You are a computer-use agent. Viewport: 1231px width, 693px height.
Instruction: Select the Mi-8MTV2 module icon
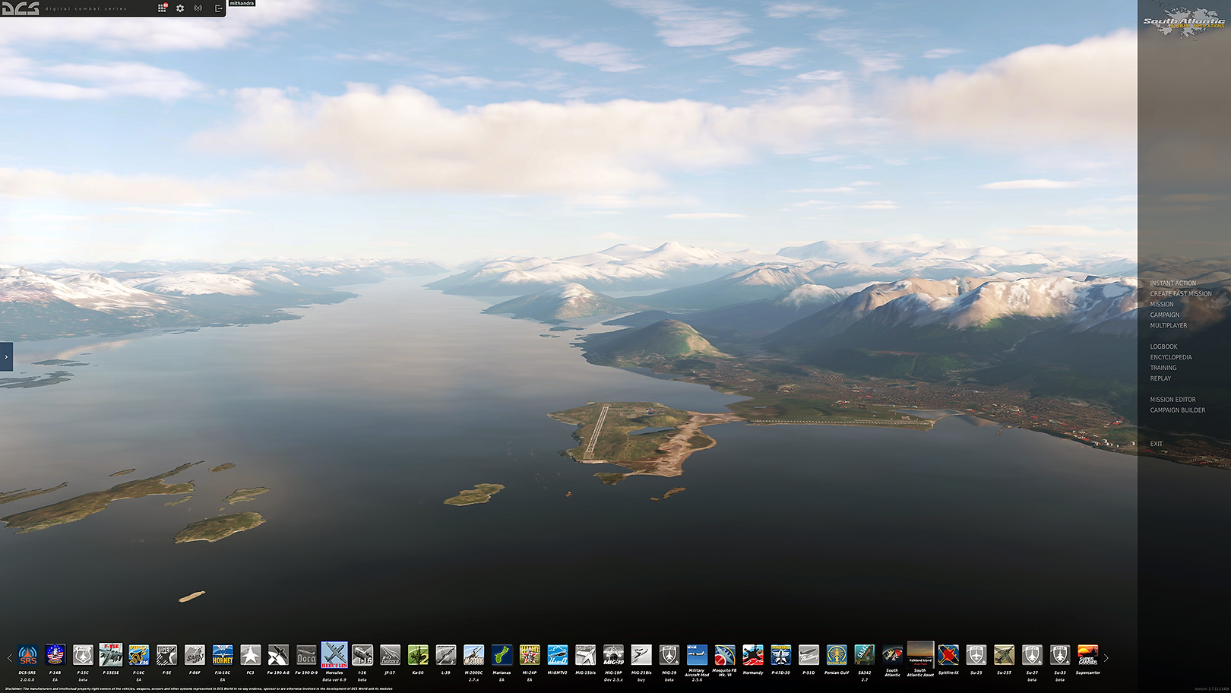pos(558,655)
